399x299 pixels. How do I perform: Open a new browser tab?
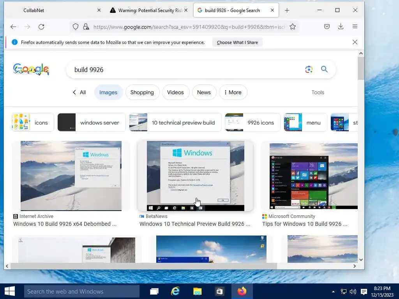coord(287,11)
